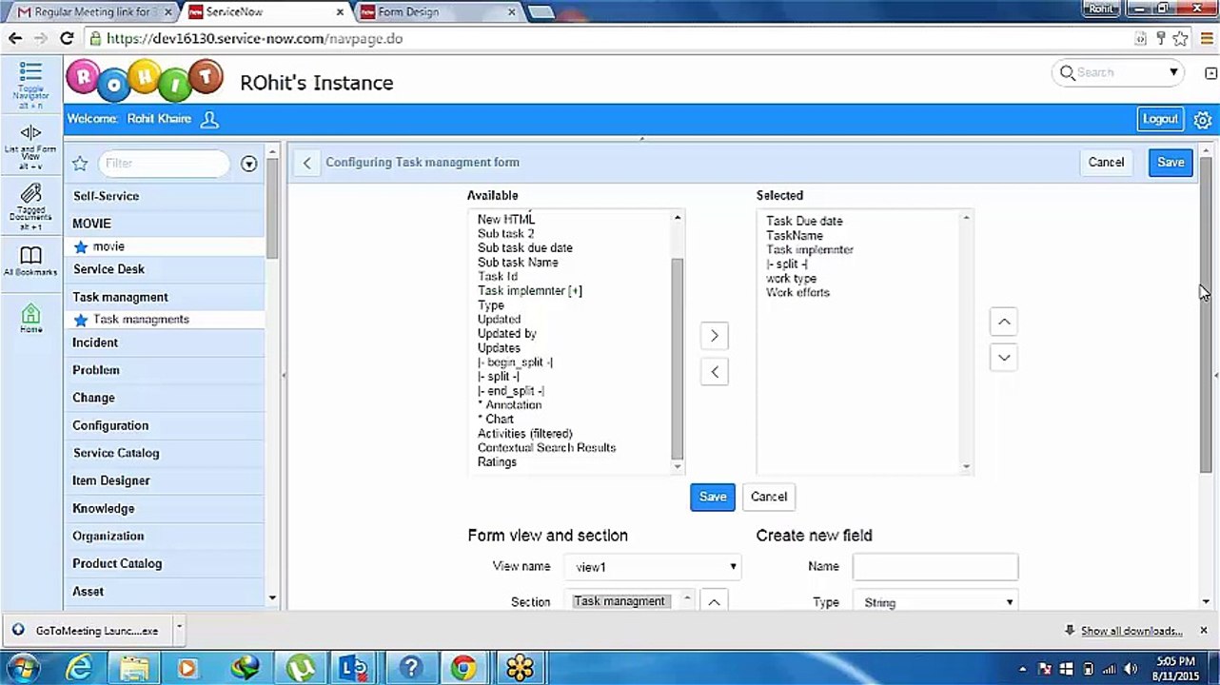
Task: Toggle favorite star beside movie module
Action: [81, 246]
